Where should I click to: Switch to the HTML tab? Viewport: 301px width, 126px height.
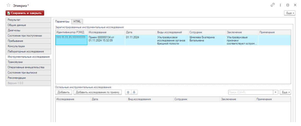(77, 21)
